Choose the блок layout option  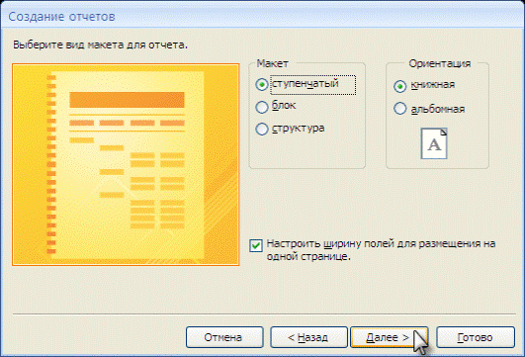261,107
